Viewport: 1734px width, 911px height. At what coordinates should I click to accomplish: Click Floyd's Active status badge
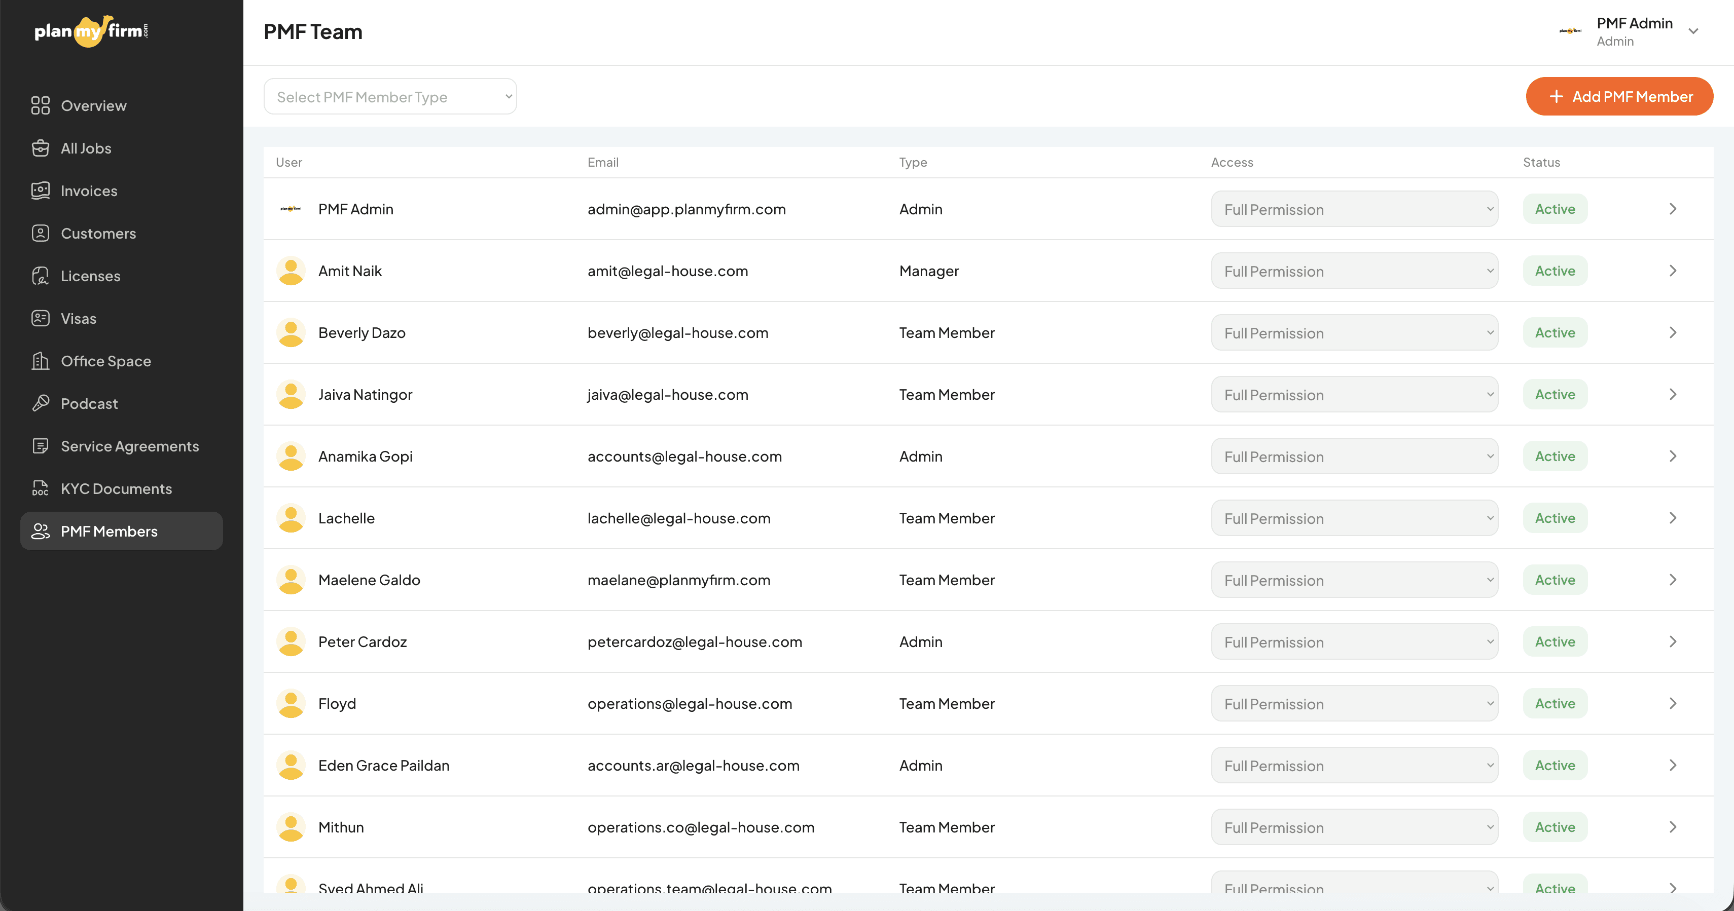1555,703
